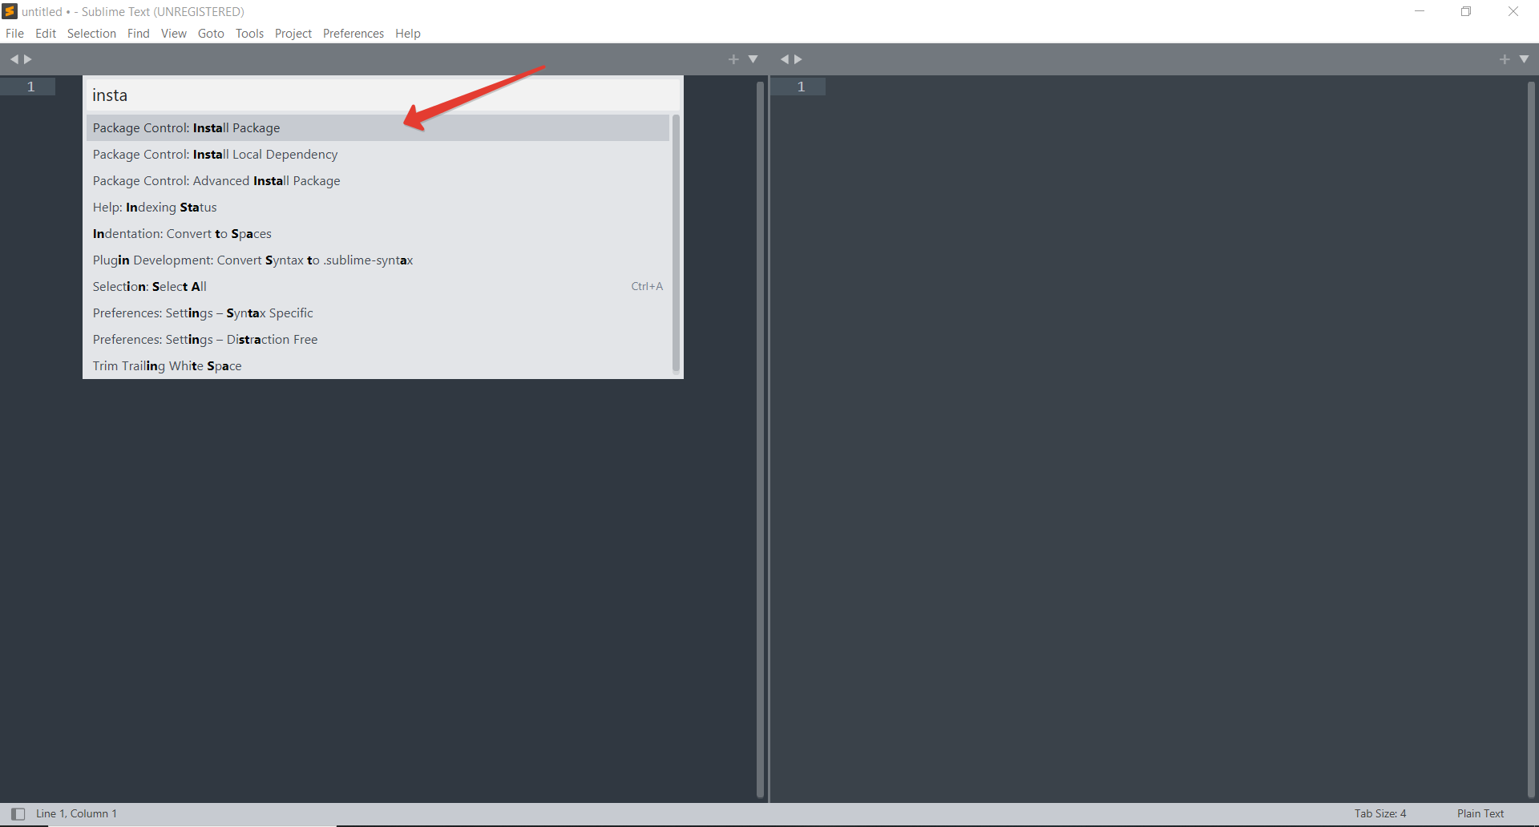Click 'Tab Size: 4' in status bar
Viewport: 1539px width, 827px height.
pyautogui.click(x=1380, y=814)
